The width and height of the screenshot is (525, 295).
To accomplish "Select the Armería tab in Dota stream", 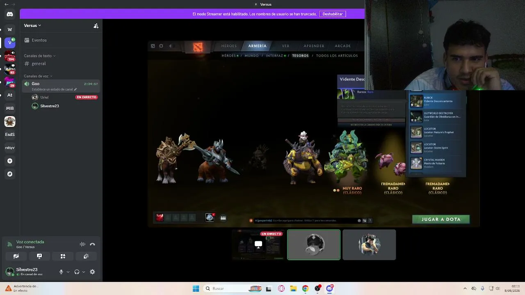I will [x=257, y=46].
